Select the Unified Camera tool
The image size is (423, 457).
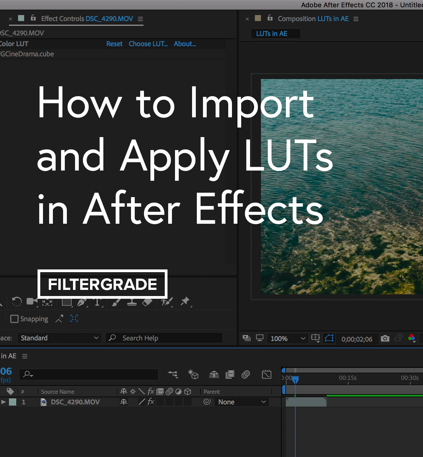[x=32, y=301]
